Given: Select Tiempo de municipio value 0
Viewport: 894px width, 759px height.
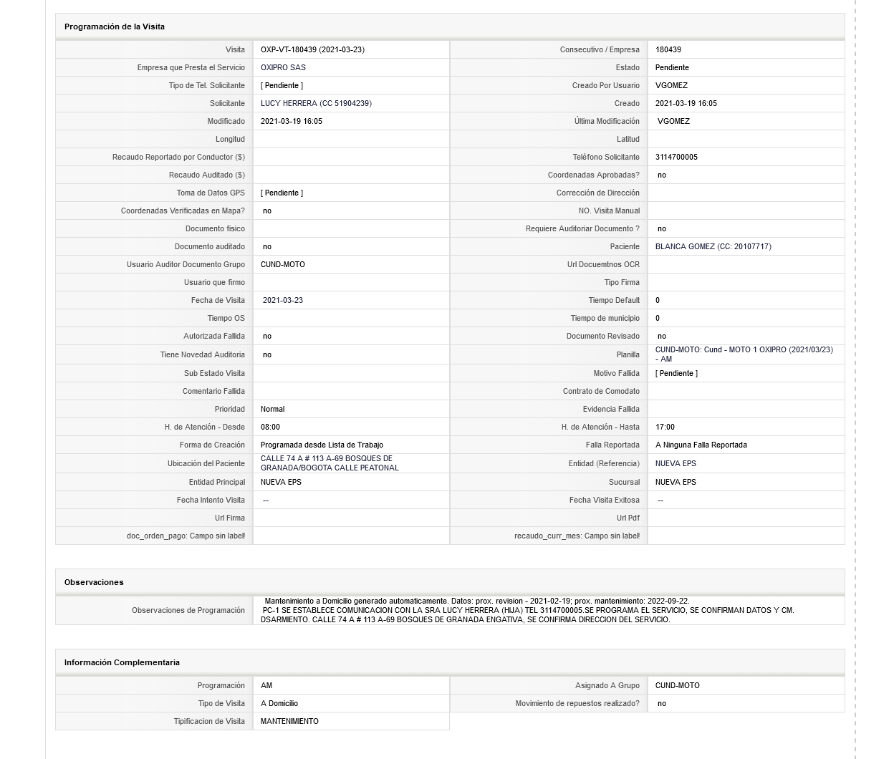Looking at the screenshot, I should 658,318.
